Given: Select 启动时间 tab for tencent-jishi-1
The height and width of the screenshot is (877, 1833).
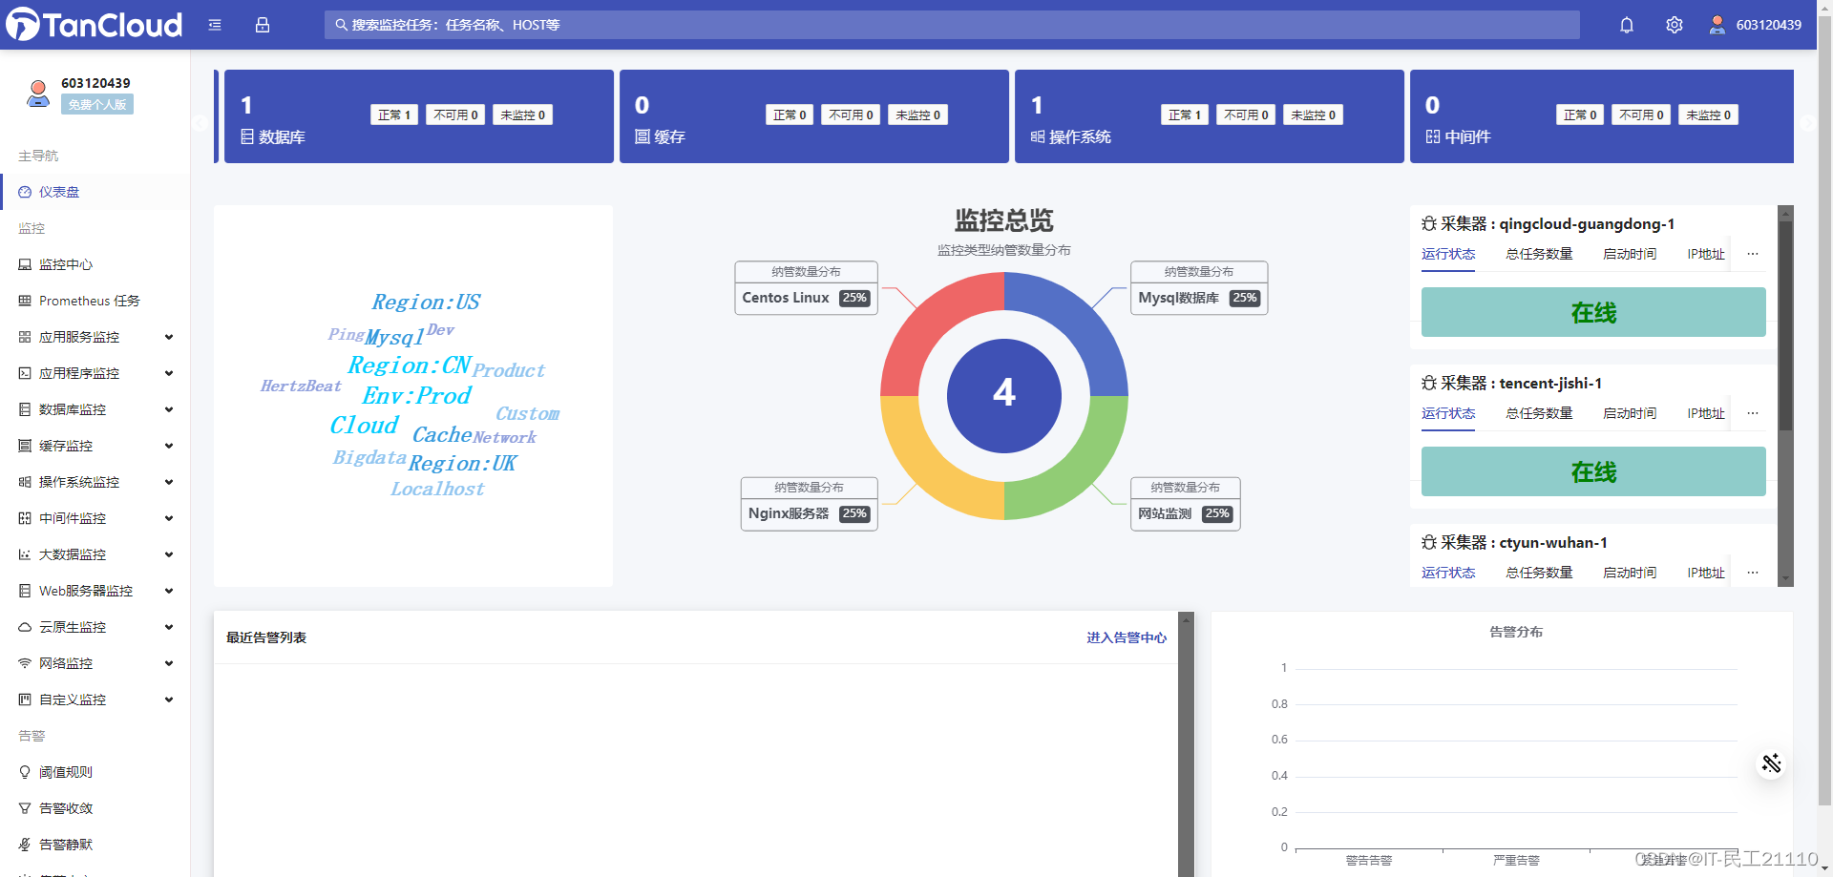Looking at the screenshot, I should (x=1630, y=413).
